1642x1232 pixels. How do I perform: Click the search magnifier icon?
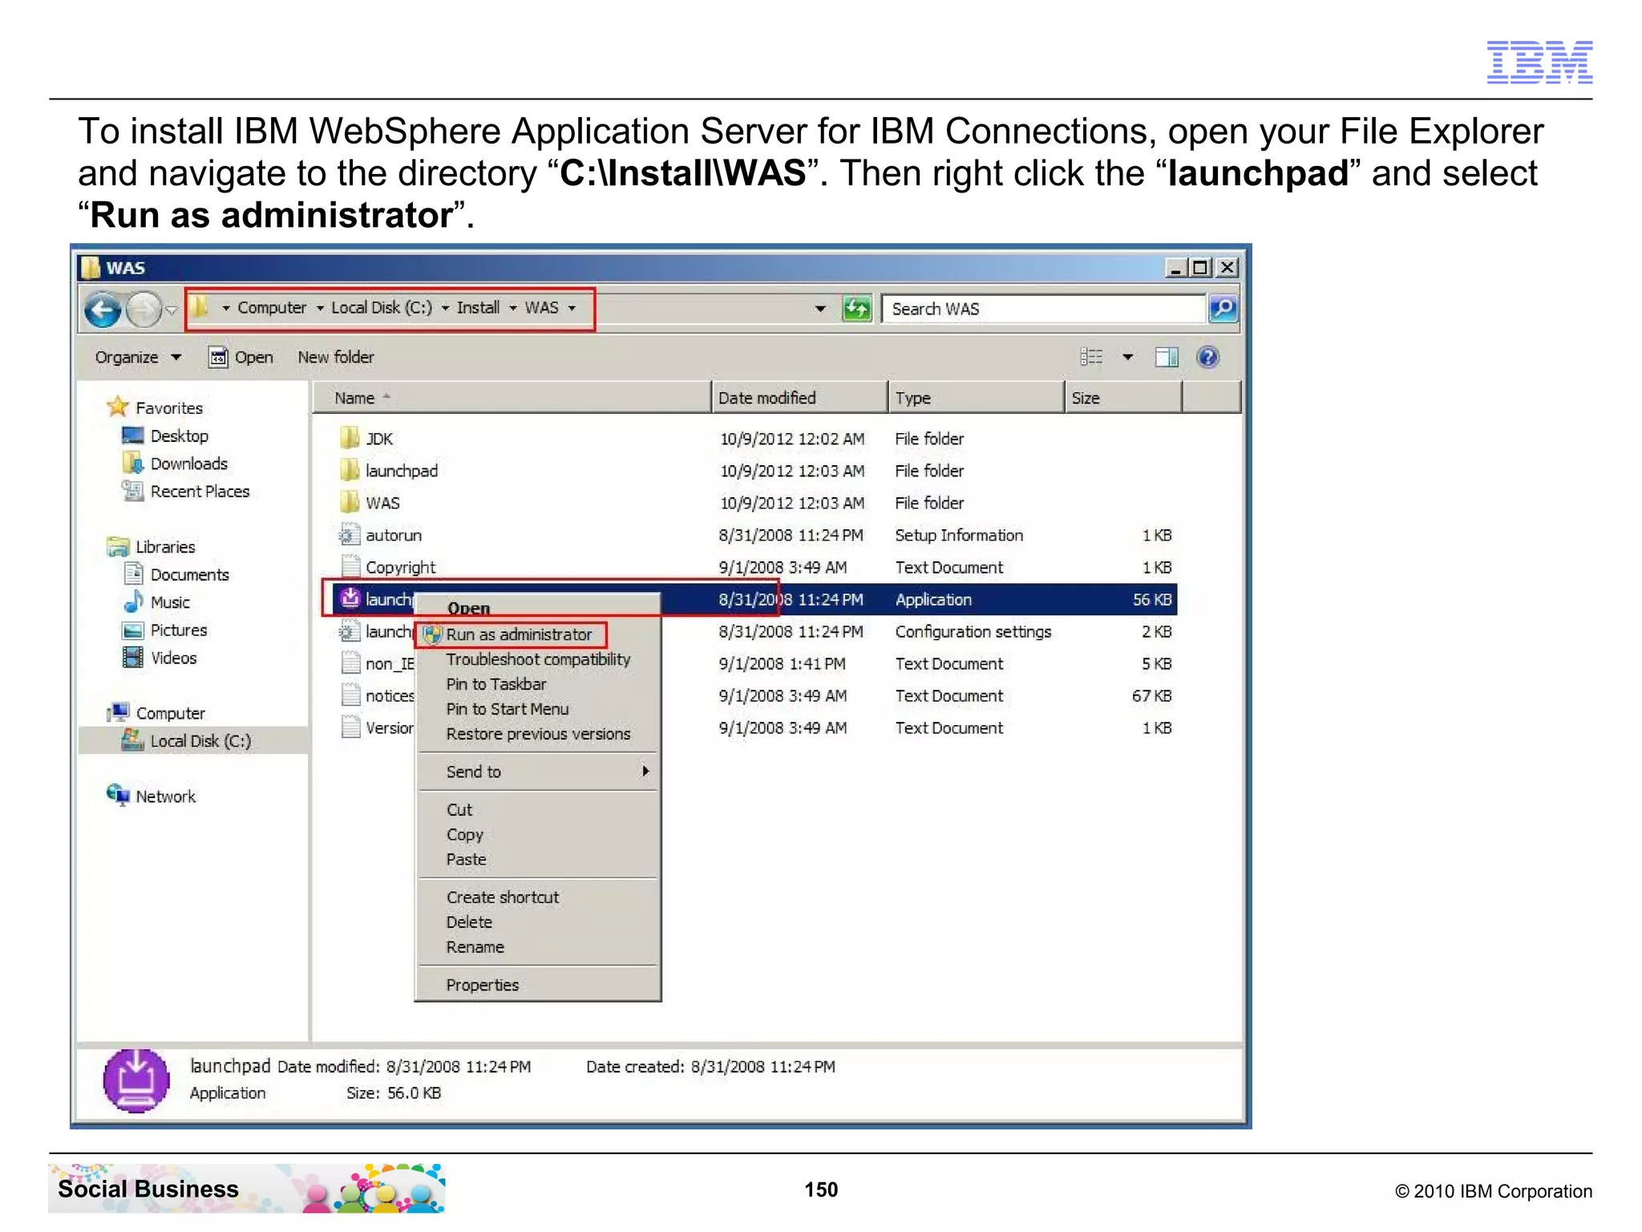click(1223, 309)
